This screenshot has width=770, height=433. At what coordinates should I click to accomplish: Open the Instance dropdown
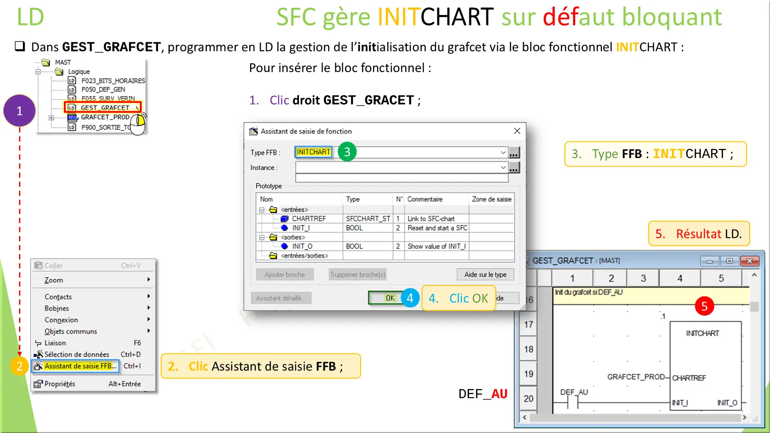coord(503,168)
